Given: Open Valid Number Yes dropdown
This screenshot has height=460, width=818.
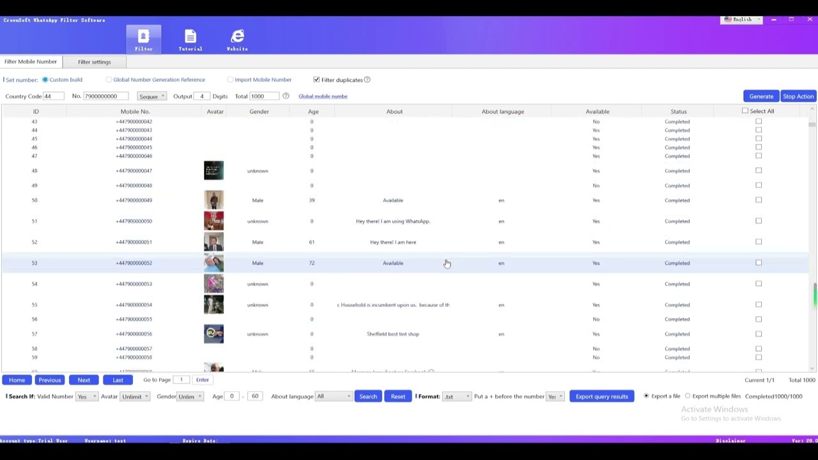Looking at the screenshot, I should click(x=86, y=397).
